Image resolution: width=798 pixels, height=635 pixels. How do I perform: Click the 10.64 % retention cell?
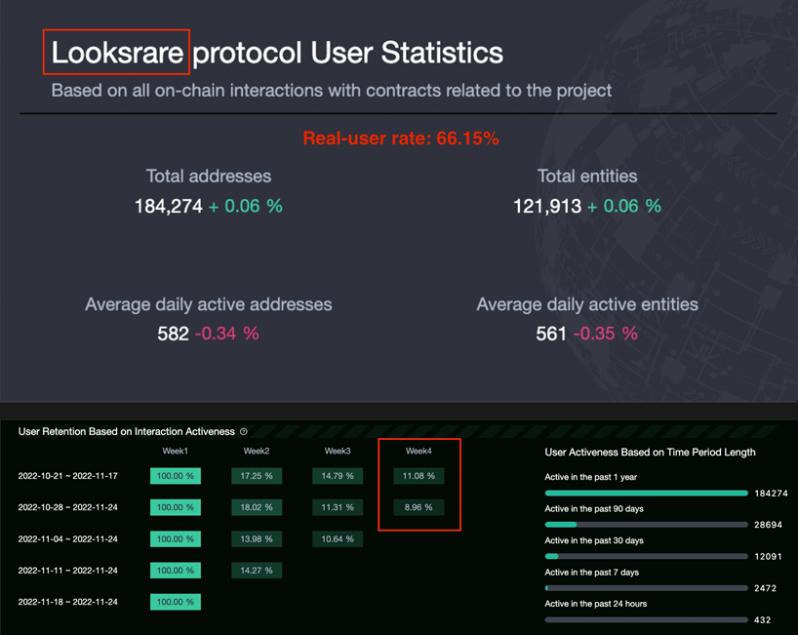pyautogui.click(x=338, y=538)
